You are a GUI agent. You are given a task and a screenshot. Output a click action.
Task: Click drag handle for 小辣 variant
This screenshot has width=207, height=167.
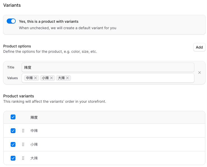(23, 145)
